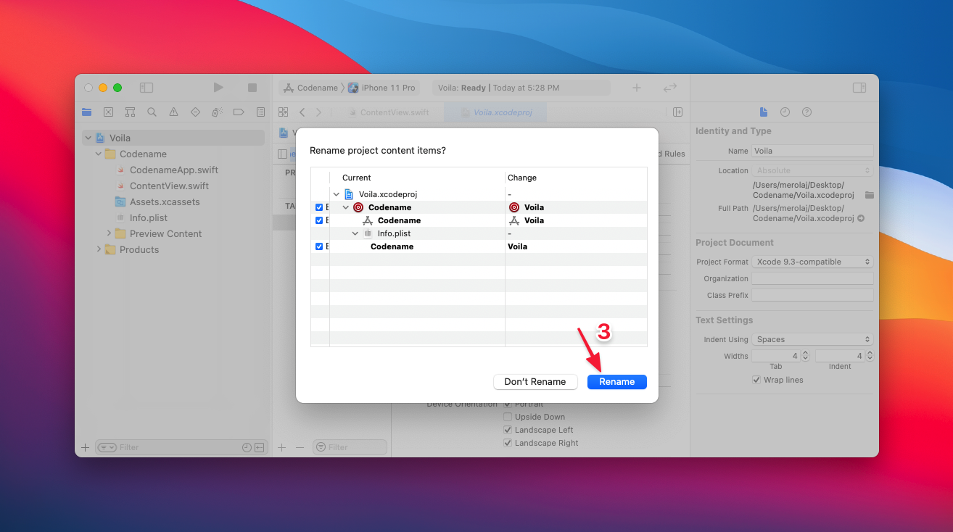Open the Symbol navigator
This screenshot has height=532, width=953.
(130, 112)
